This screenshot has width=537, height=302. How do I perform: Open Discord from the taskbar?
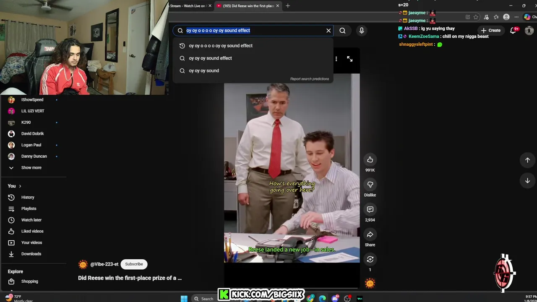point(335,299)
